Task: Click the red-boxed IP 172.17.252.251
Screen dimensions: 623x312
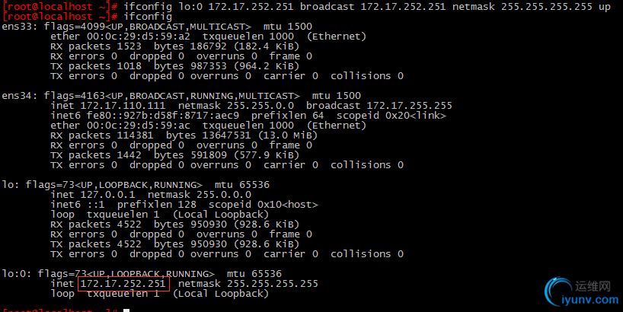Action: [123, 284]
